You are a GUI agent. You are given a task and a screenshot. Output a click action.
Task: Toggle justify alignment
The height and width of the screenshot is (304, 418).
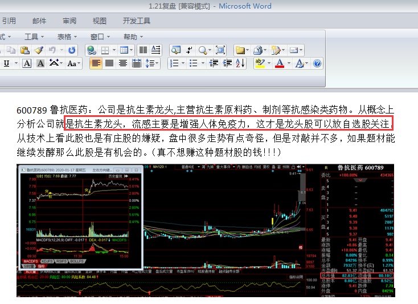109,63
